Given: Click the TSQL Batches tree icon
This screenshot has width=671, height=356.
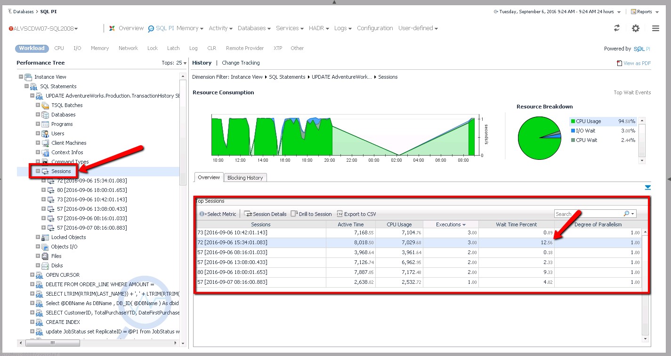Looking at the screenshot, I should 45,105.
